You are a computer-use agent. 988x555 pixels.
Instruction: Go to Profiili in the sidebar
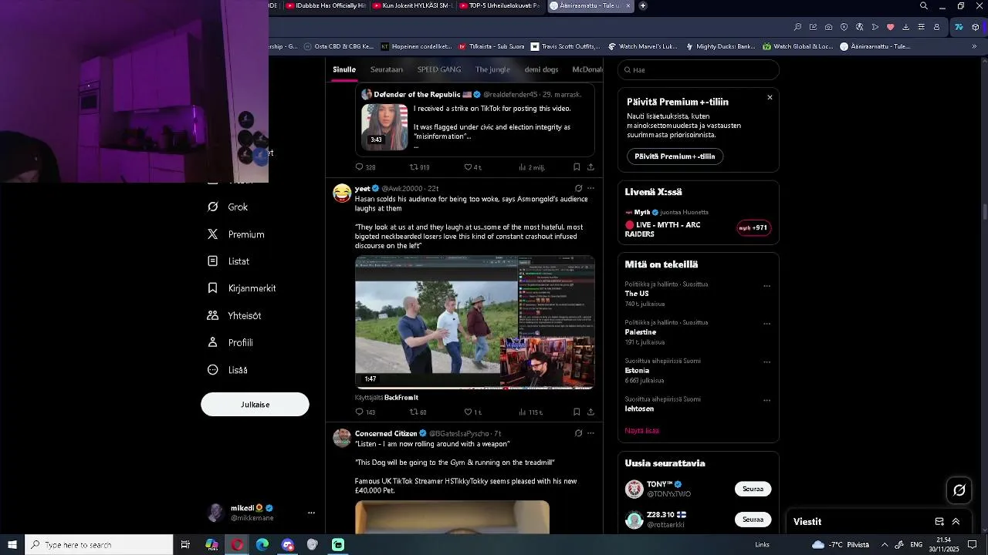(230, 343)
